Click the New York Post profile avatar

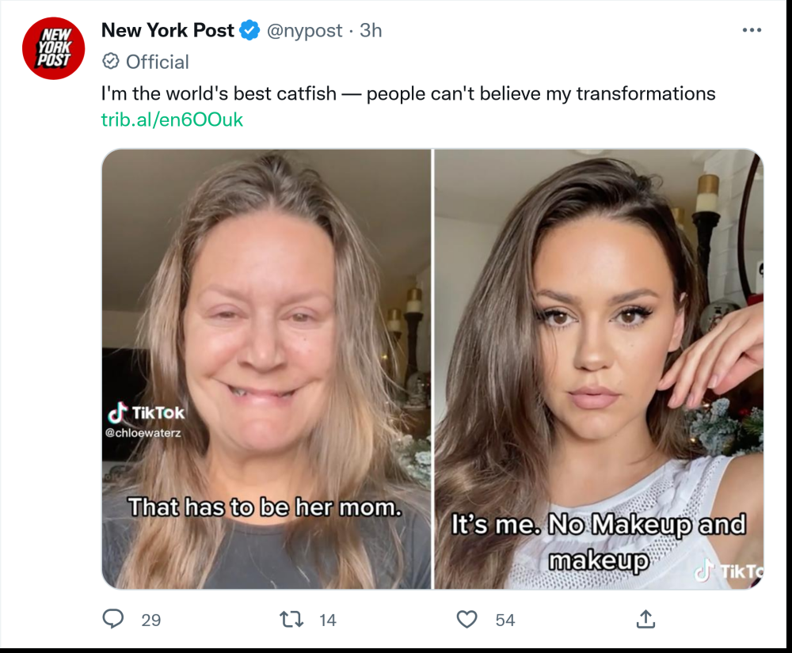[54, 48]
